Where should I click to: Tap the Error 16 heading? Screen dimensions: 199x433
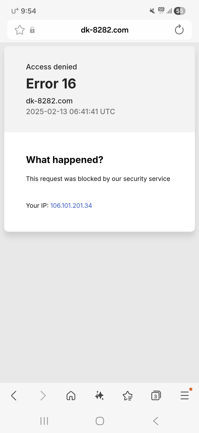(51, 84)
